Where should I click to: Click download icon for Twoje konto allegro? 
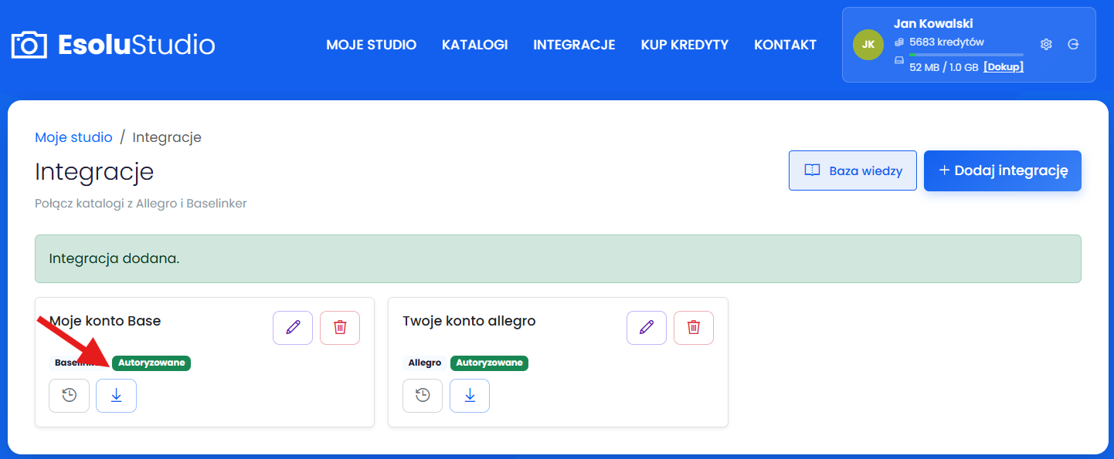coord(470,396)
